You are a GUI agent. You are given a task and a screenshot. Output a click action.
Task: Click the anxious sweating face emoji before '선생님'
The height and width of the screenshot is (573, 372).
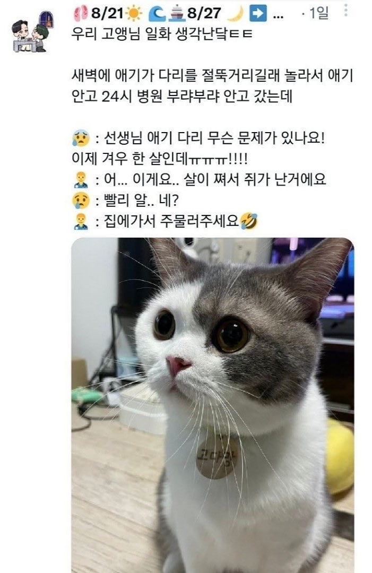81,138
